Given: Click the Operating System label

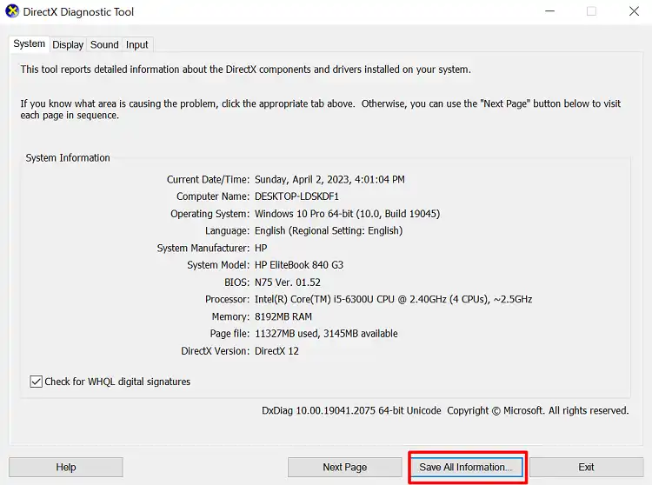Looking at the screenshot, I should pyautogui.click(x=210, y=214).
